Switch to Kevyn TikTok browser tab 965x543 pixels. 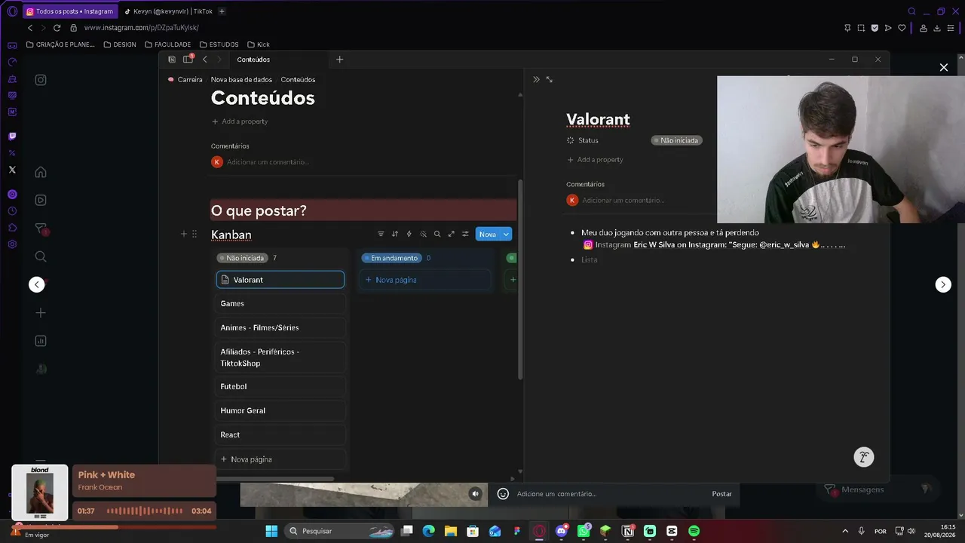(168, 11)
